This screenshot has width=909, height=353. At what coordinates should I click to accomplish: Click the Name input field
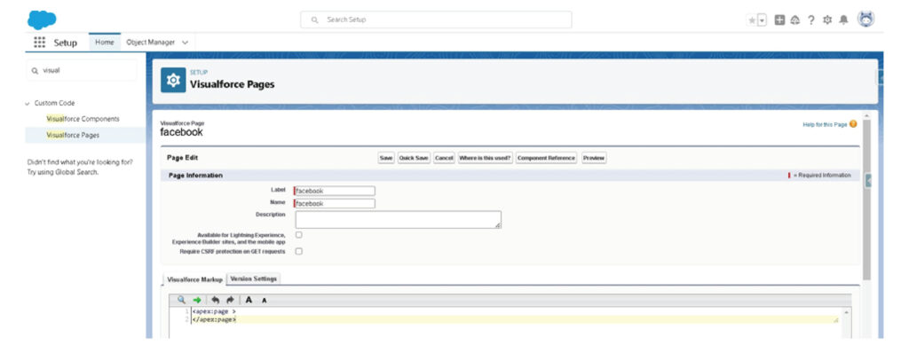pyautogui.click(x=335, y=203)
